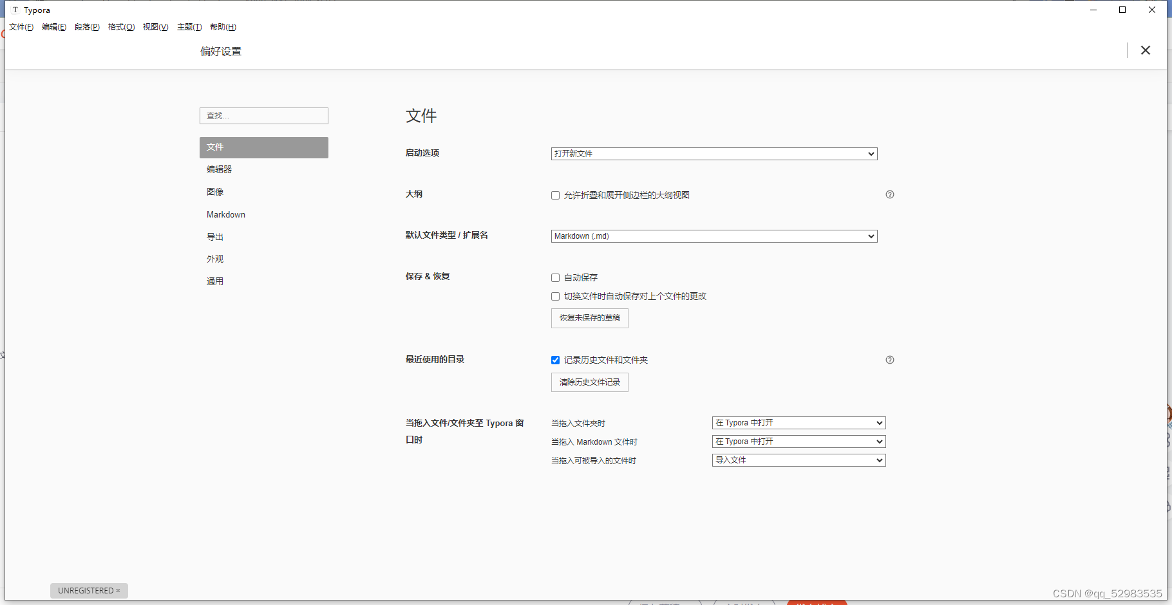Click the Typora app icon in title bar
1172x605 pixels.
click(15, 10)
